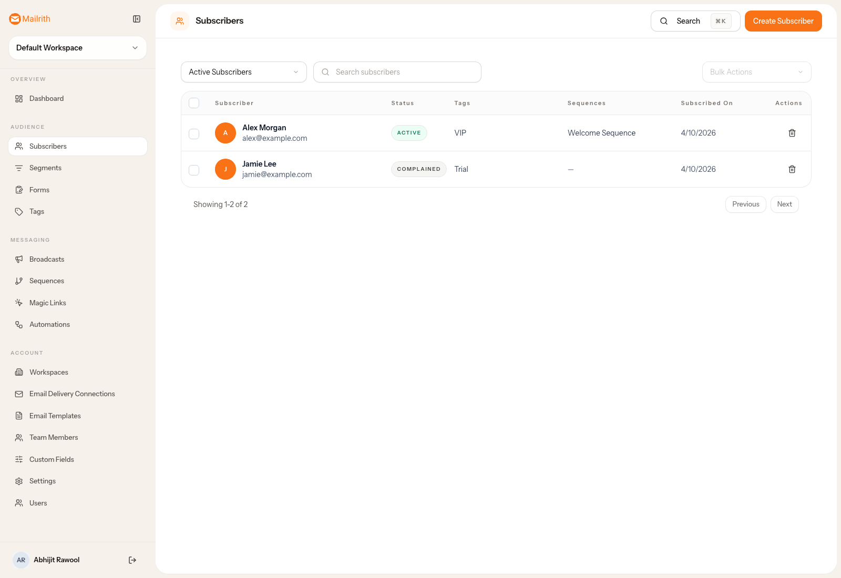Open the Automations section
Image resolution: width=841 pixels, height=578 pixels.
[49, 324]
